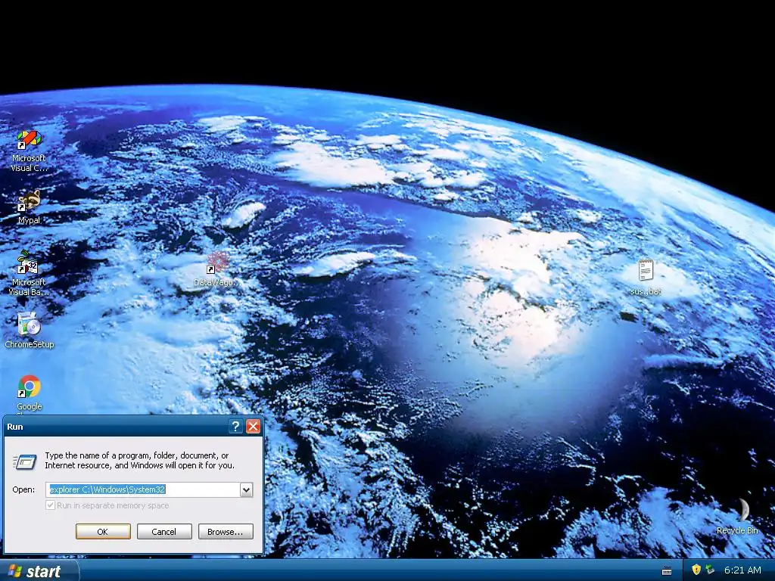
Task: Click the 6:21 AM taskbar clock
Action: [x=743, y=570]
